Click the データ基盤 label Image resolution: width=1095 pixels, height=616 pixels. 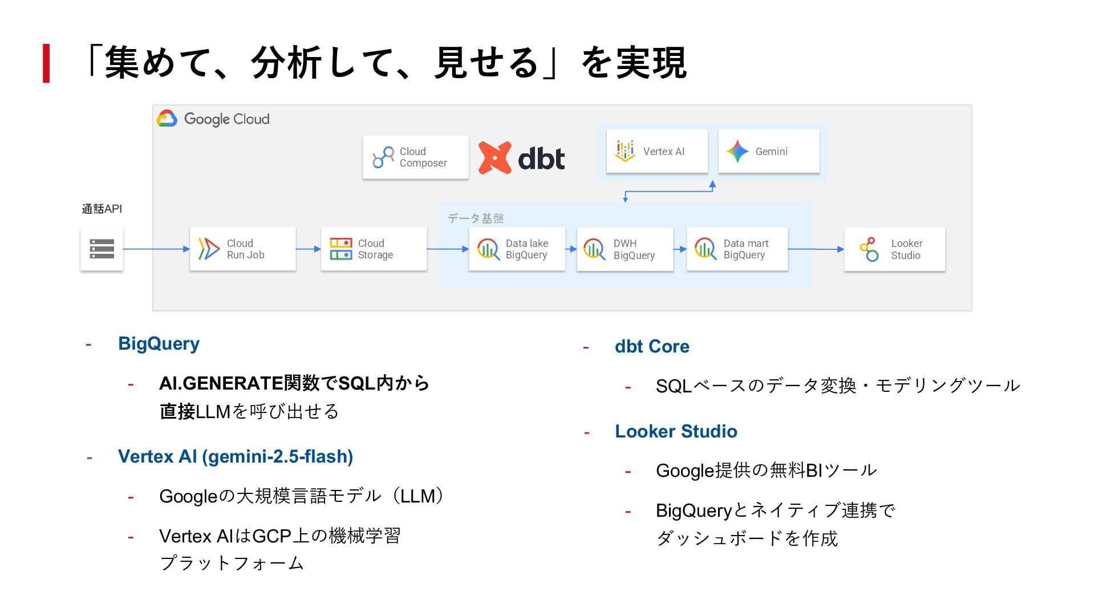click(x=476, y=218)
